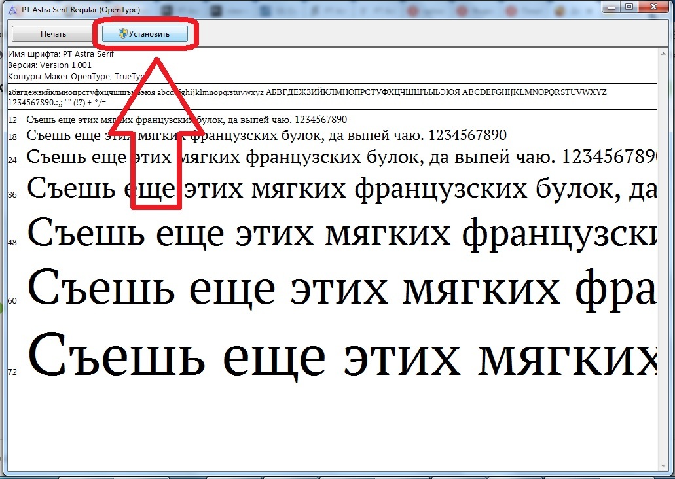Click the scrollbar down arrow

[x=663, y=466]
